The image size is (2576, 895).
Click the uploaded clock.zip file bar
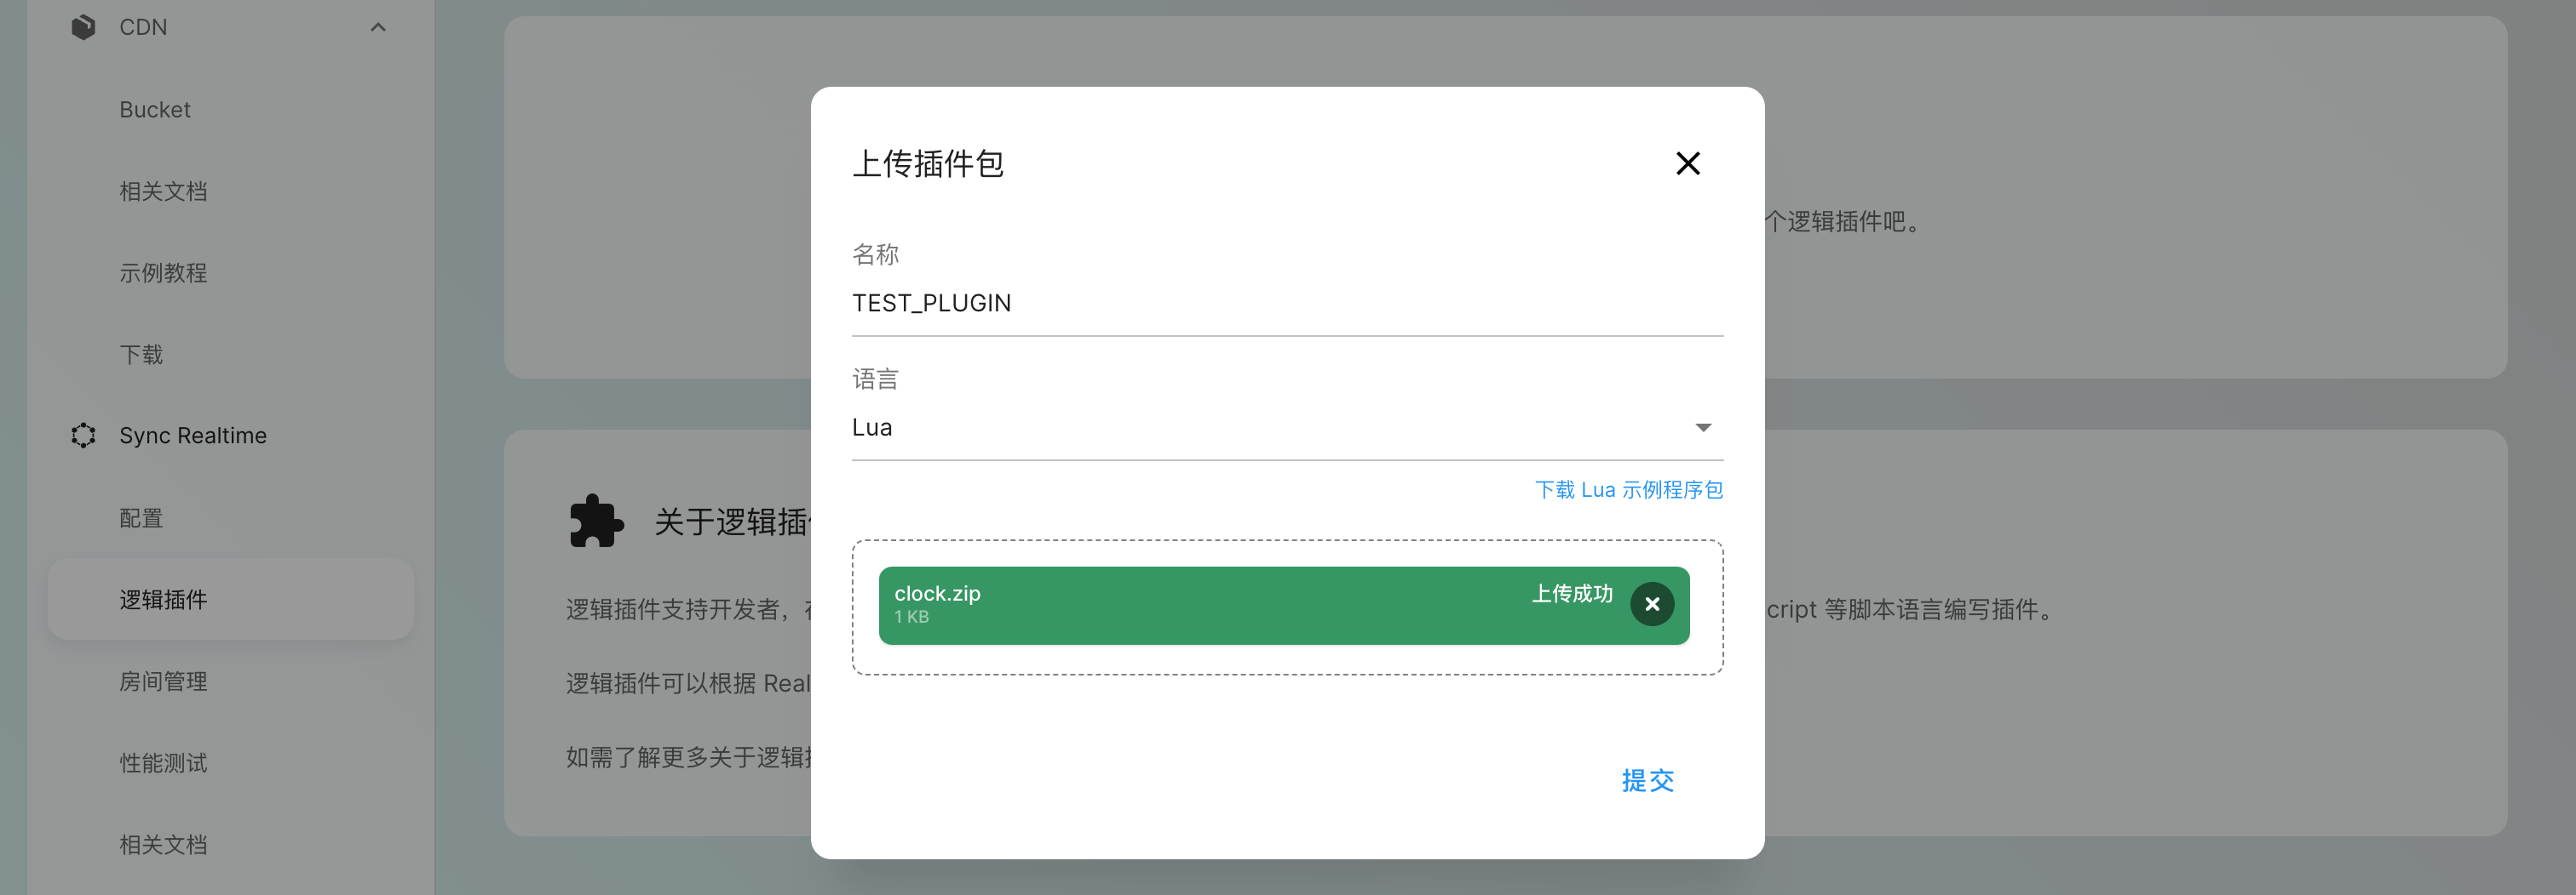pyautogui.click(x=1200, y=604)
